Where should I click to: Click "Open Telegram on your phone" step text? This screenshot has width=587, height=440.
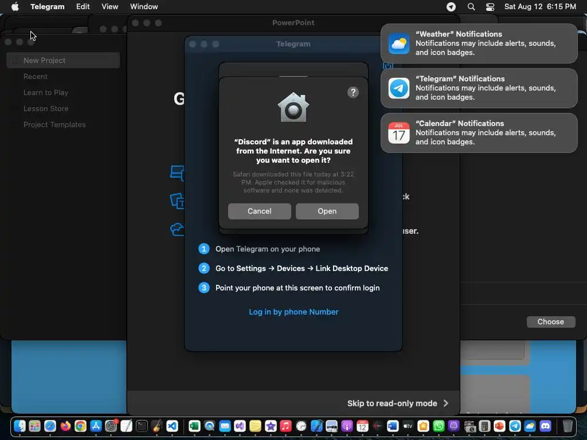pyautogui.click(x=268, y=249)
